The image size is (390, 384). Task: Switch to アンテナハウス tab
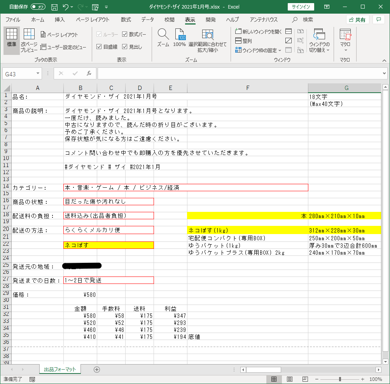tap(264, 20)
